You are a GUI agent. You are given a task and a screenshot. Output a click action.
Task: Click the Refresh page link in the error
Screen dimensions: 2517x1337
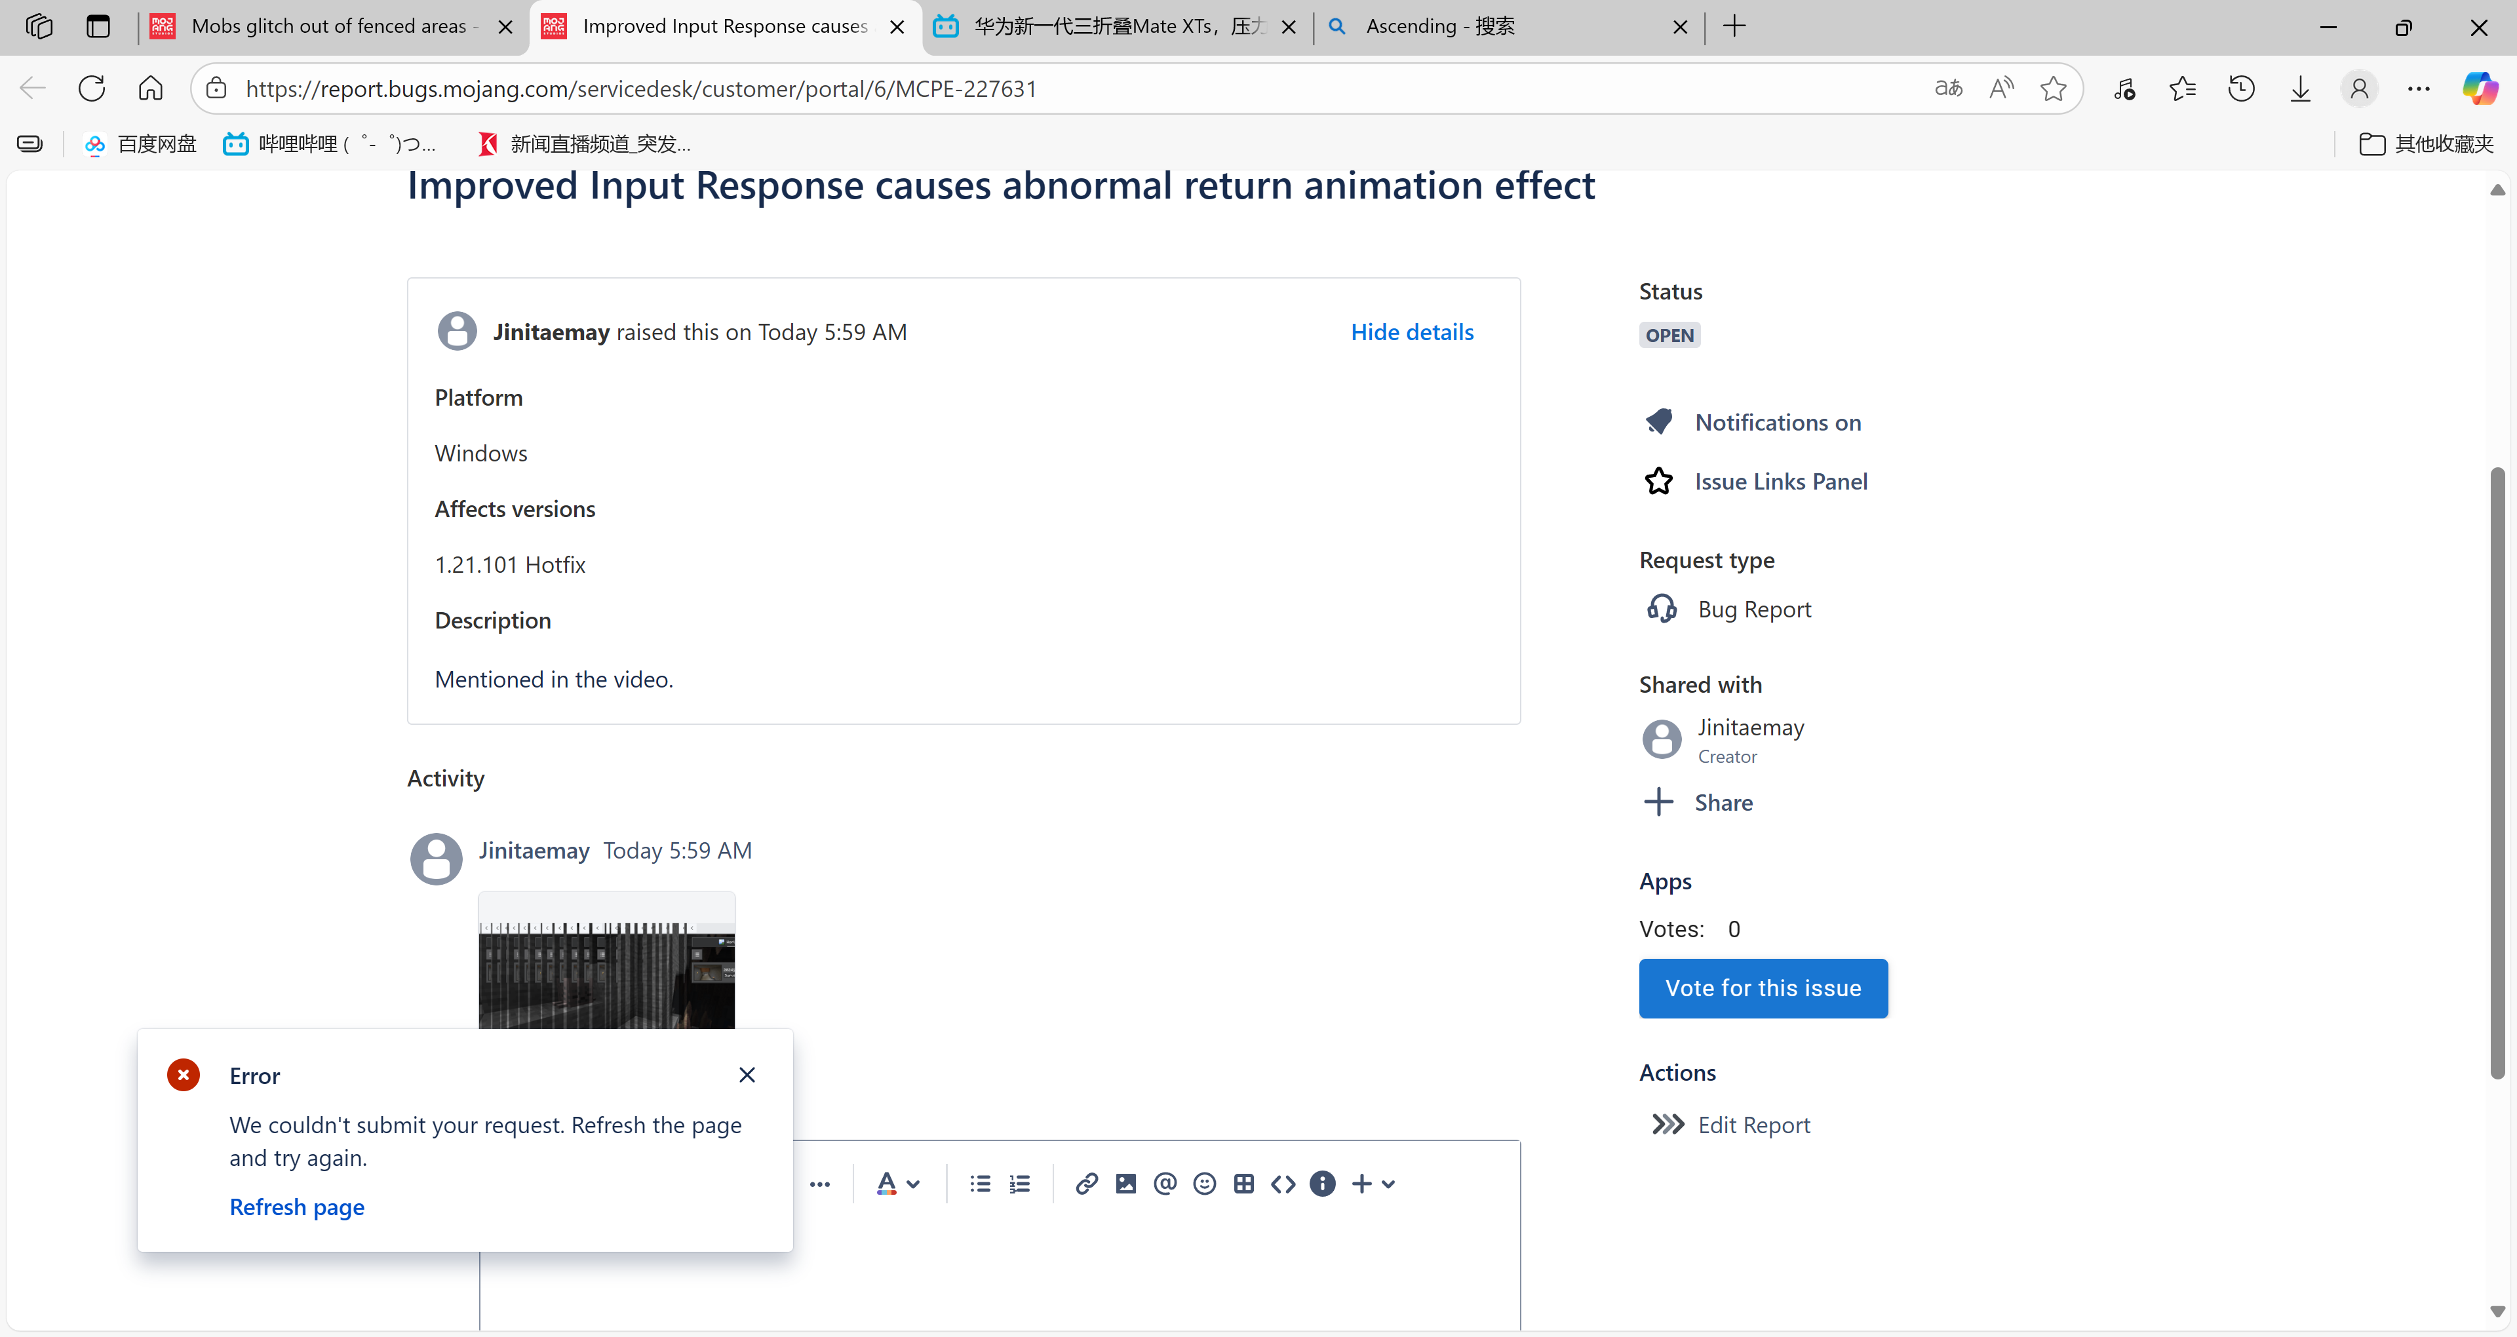coord(296,1207)
